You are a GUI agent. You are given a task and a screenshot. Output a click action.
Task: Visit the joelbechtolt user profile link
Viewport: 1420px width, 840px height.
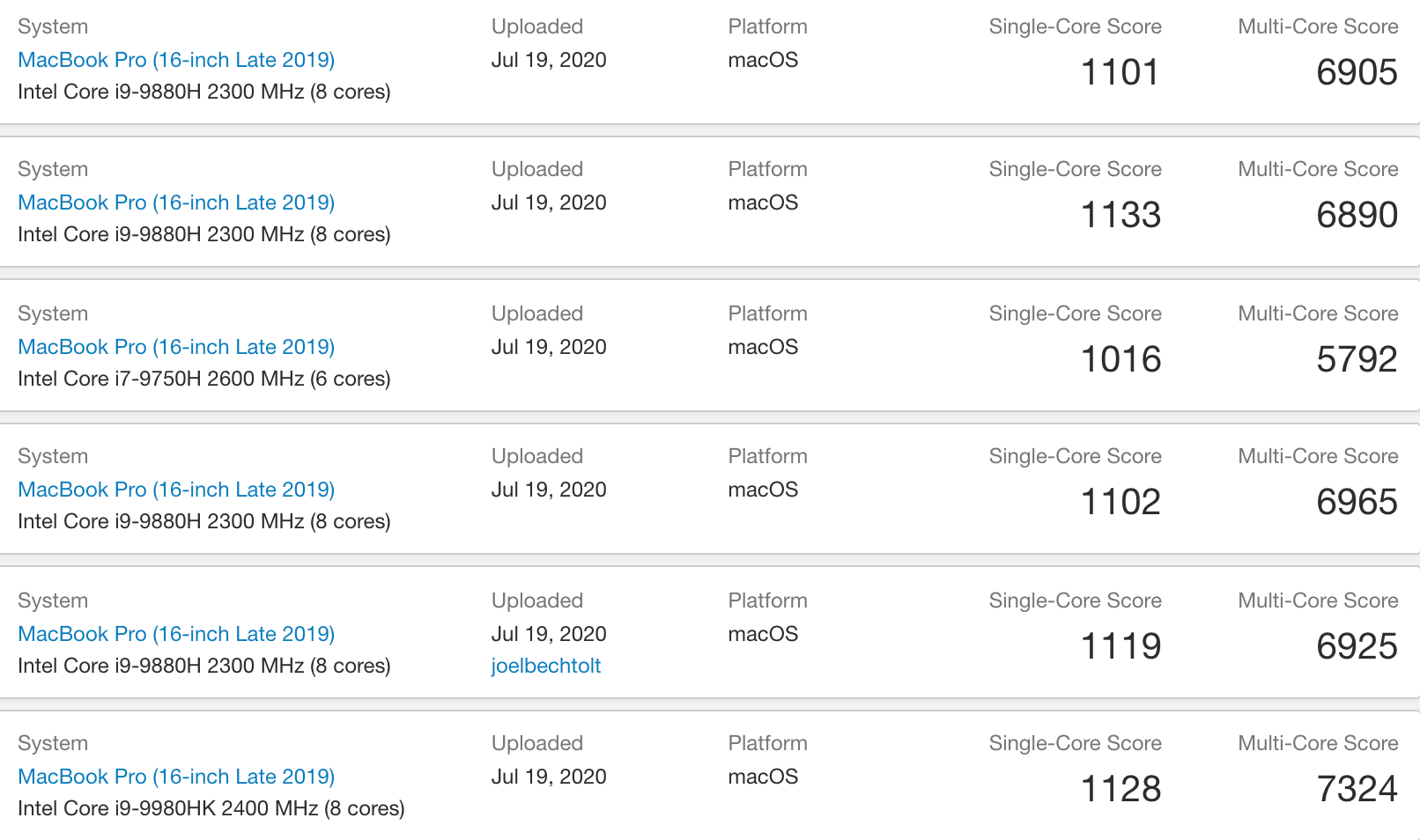click(545, 666)
